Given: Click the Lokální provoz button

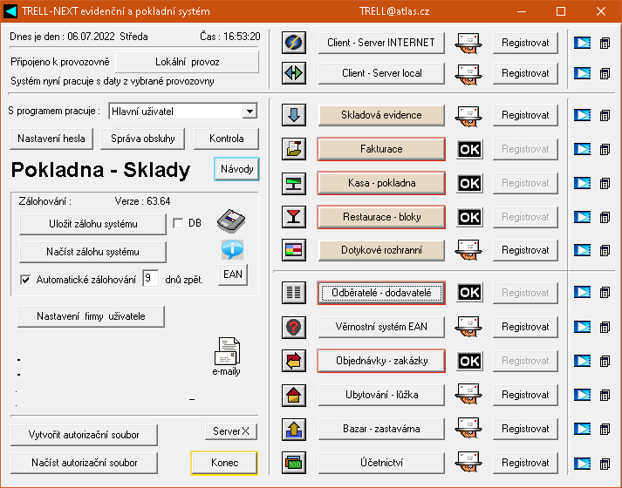Looking at the screenshot, I should (x=188, y=62).
